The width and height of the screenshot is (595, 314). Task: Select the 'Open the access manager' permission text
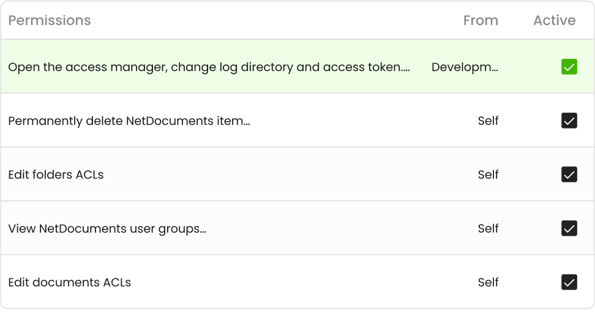(209, 67)
